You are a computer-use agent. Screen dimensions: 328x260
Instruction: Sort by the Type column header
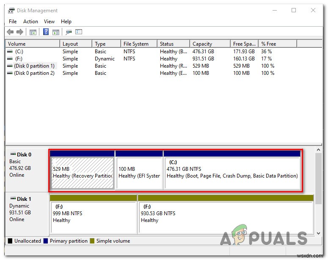(x=107, y=44)
